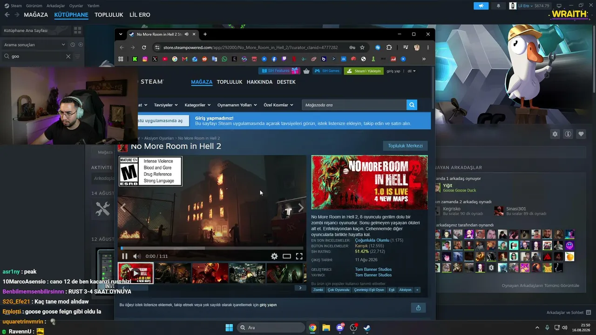Reload the Steam store page in browser
596x335 pixels.
pos(144,47)
